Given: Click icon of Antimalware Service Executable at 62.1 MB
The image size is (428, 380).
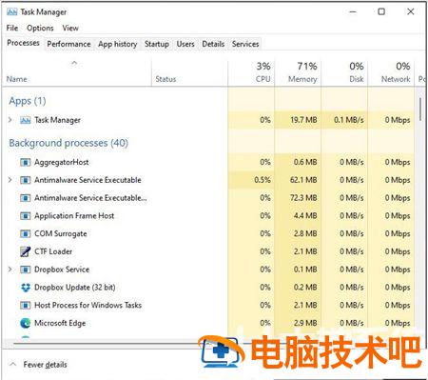Looking at the screenshot, I should tap(25, 180).
